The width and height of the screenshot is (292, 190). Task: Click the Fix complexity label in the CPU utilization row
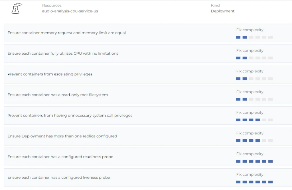click(250, 51)
